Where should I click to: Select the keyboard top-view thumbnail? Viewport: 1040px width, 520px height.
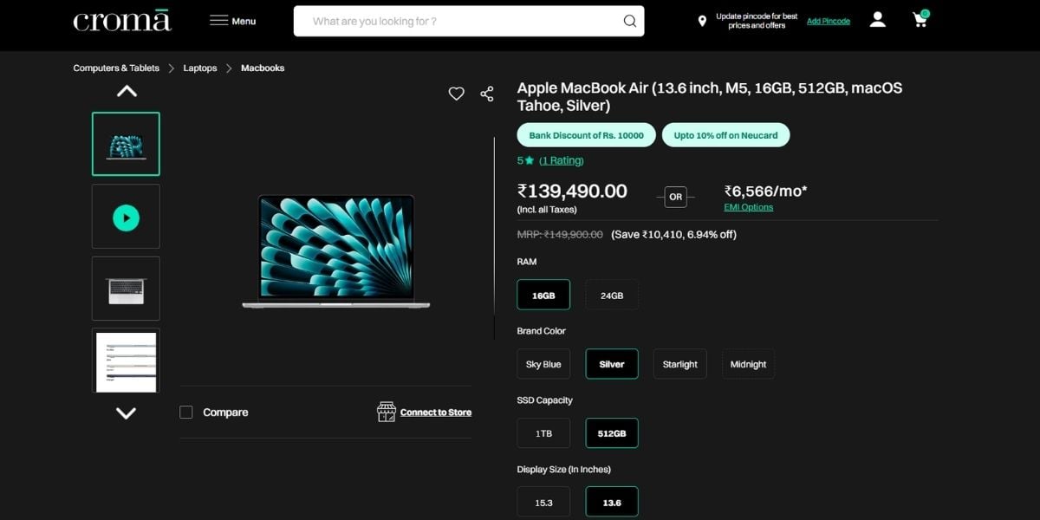coord(126,289)
